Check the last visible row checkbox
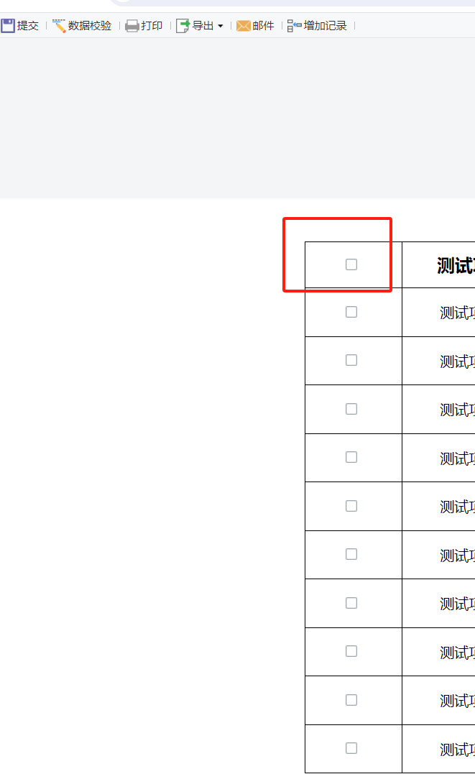This screenshot has height=774, width=475. pyautogui.click(x=351, y=748)
